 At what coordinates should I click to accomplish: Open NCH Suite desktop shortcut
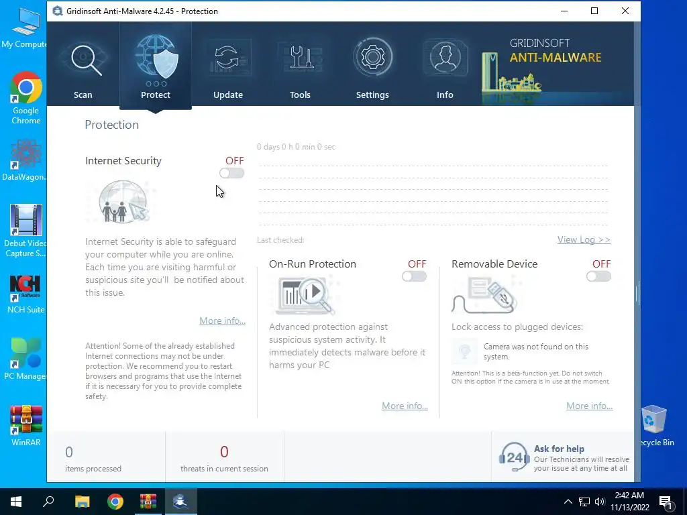pyautogui.click(x=26, y=294)
